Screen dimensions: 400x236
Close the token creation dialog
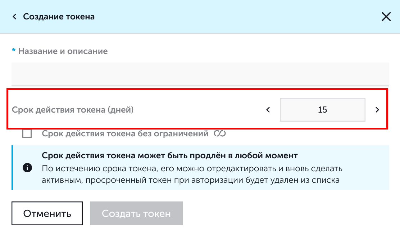click(x=386, y=17)
